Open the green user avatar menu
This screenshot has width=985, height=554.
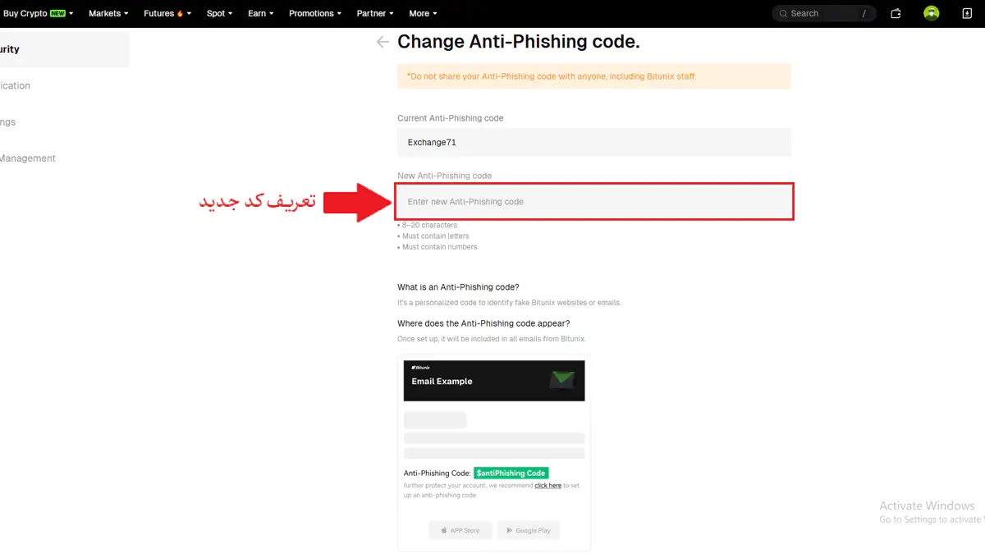931,13
